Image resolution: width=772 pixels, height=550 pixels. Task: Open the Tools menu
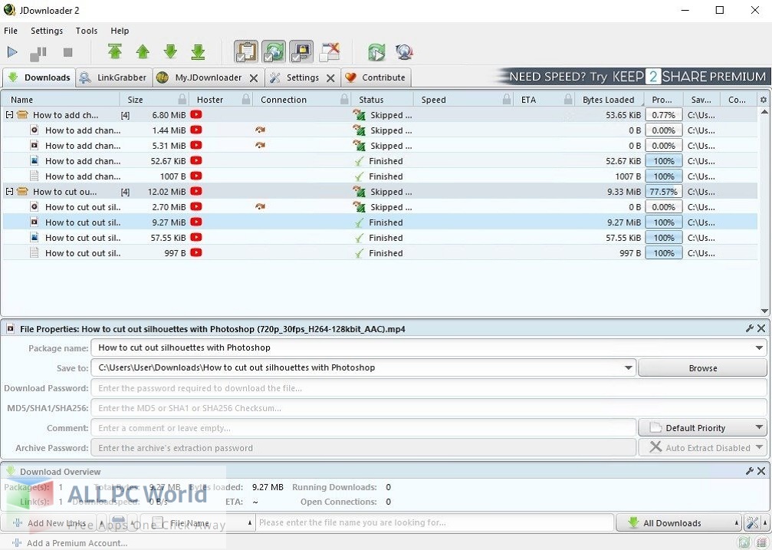86,31
